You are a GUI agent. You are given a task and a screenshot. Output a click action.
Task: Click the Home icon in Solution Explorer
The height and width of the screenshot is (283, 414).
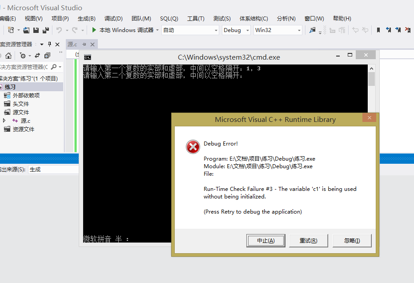tap(8, 56)
